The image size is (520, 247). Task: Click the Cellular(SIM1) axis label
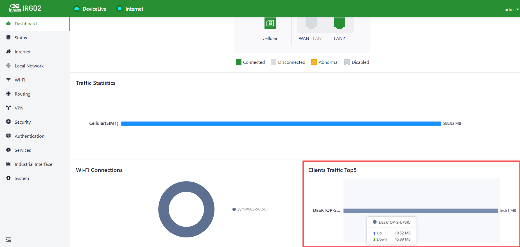[104, 123]
